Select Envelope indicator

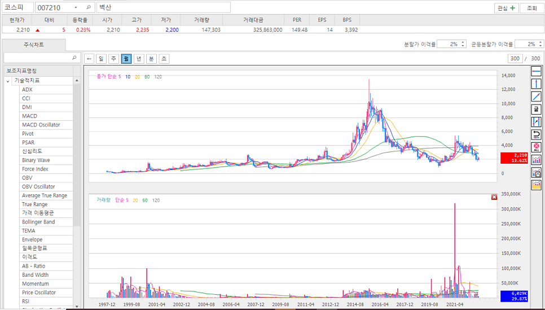pyautogui.click(x=46, y=239)
